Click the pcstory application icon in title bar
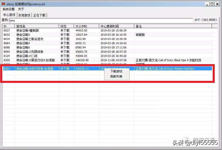Screen dimensions: 222x150 [4, 4]
